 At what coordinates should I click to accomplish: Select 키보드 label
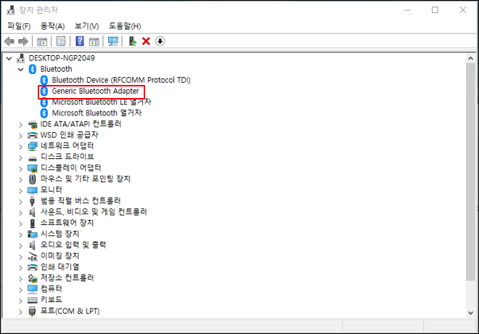(52, 300)
